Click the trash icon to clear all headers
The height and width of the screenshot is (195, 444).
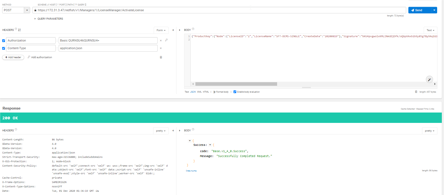coord(161,57)
